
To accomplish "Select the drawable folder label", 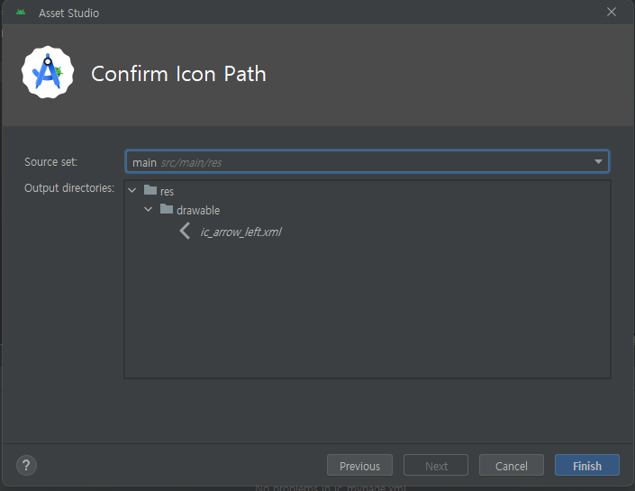I will pyautogui.click(x=198, y=210).
